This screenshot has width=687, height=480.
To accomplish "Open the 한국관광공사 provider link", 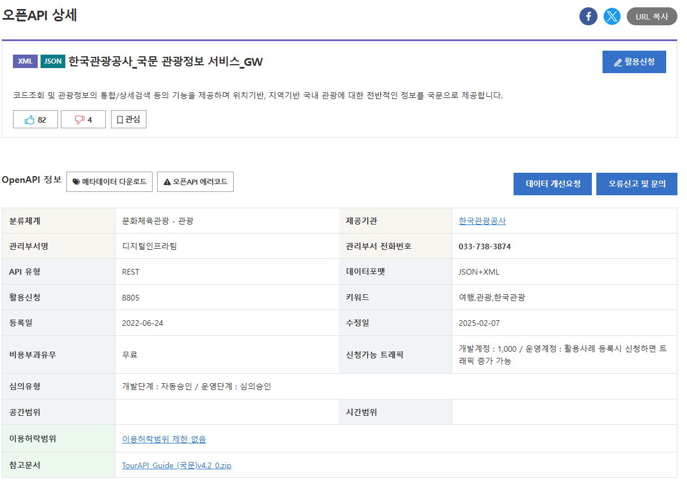I will coord(483,221).
